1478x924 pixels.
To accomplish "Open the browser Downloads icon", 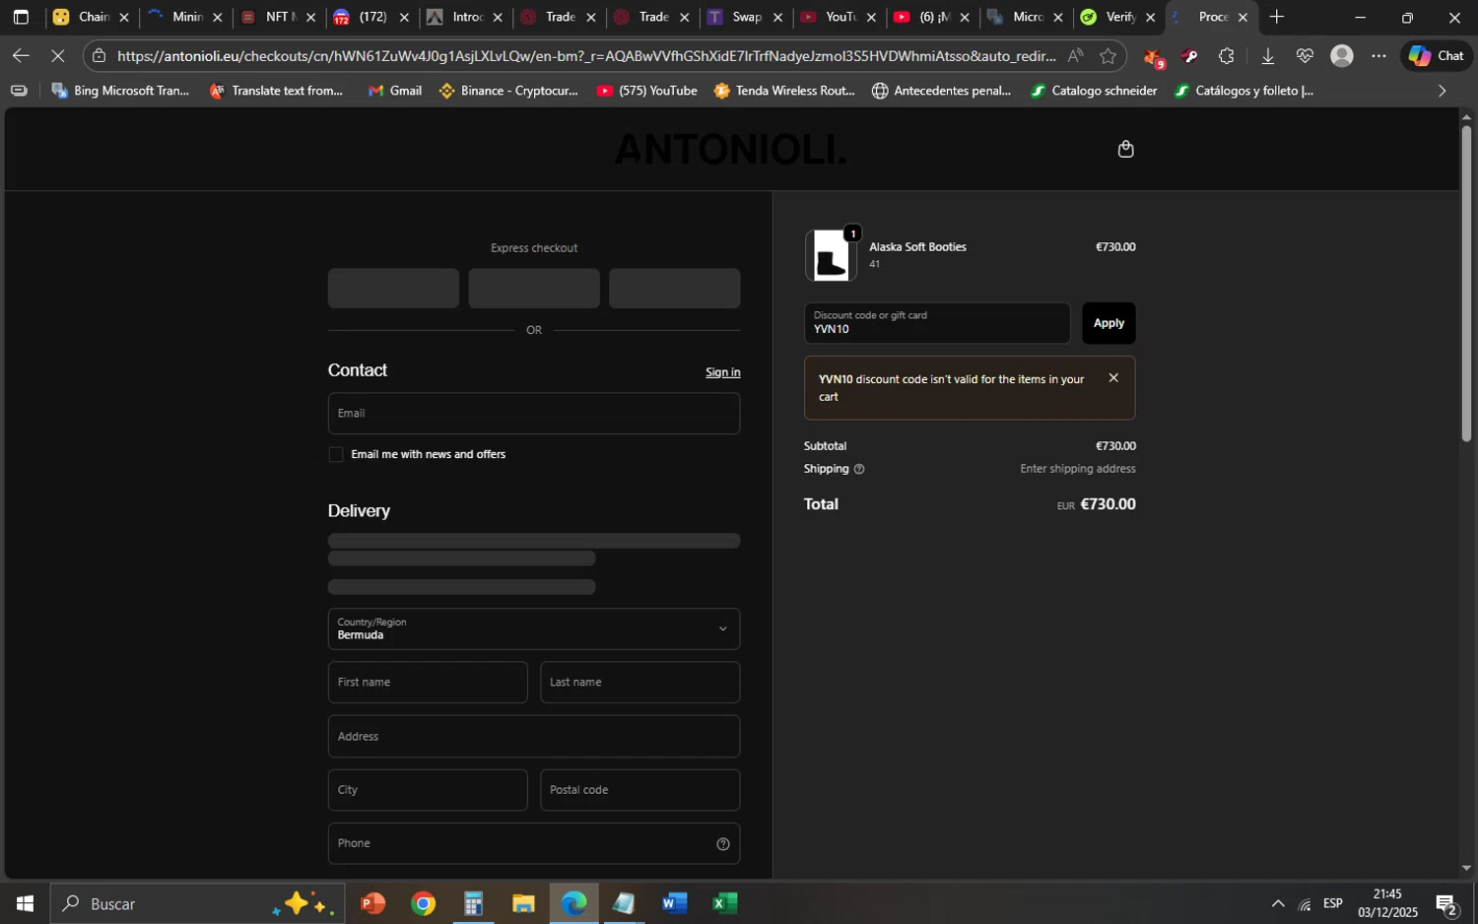I will [x=1268, y=56].
